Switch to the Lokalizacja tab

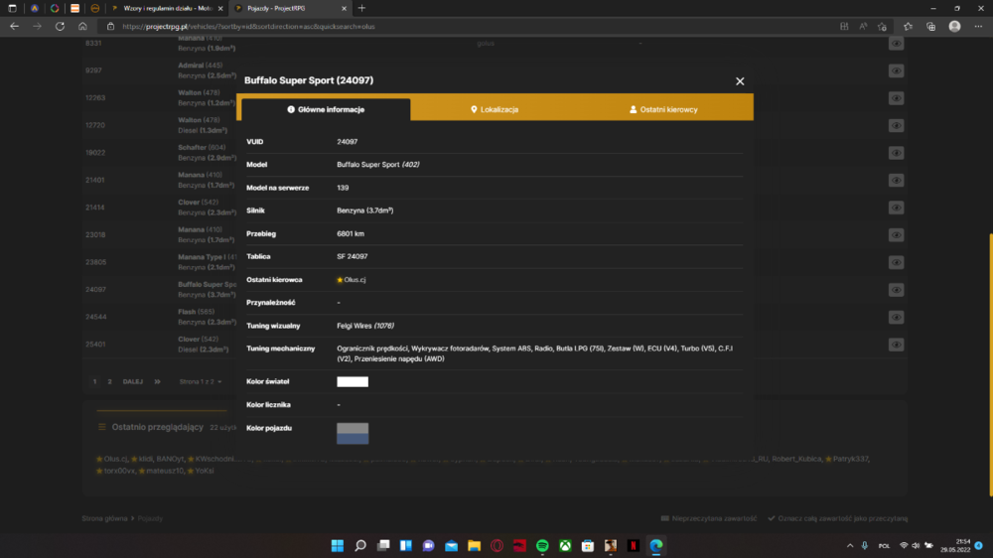click(495, 109)
